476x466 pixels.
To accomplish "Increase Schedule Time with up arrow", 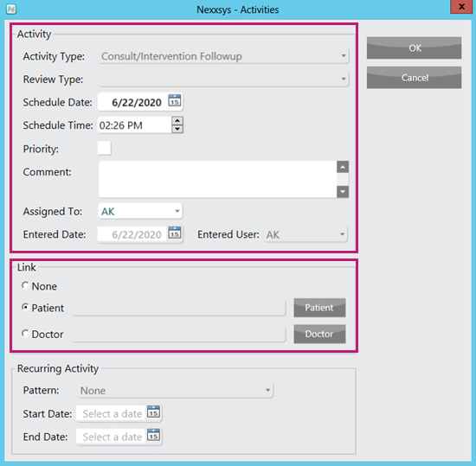I will (177, 121).
